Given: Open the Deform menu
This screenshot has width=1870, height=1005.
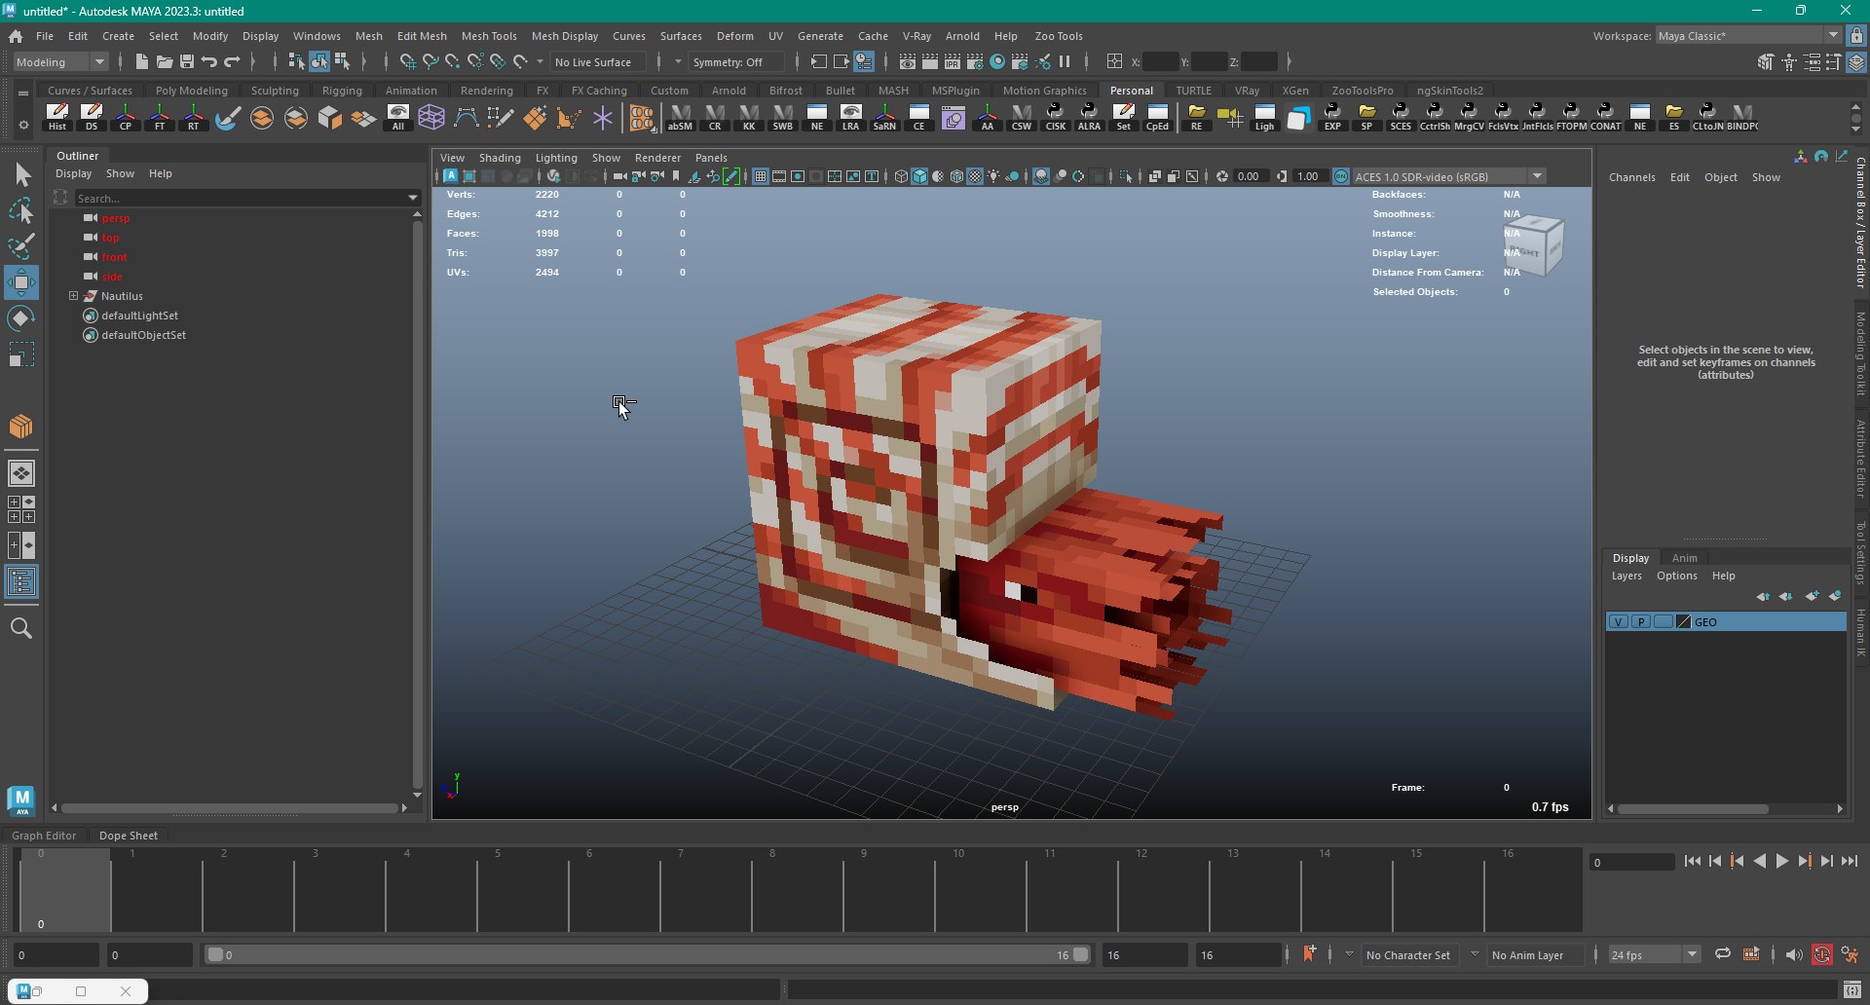Looking at the screenshot, I should [x=734, y=36].
